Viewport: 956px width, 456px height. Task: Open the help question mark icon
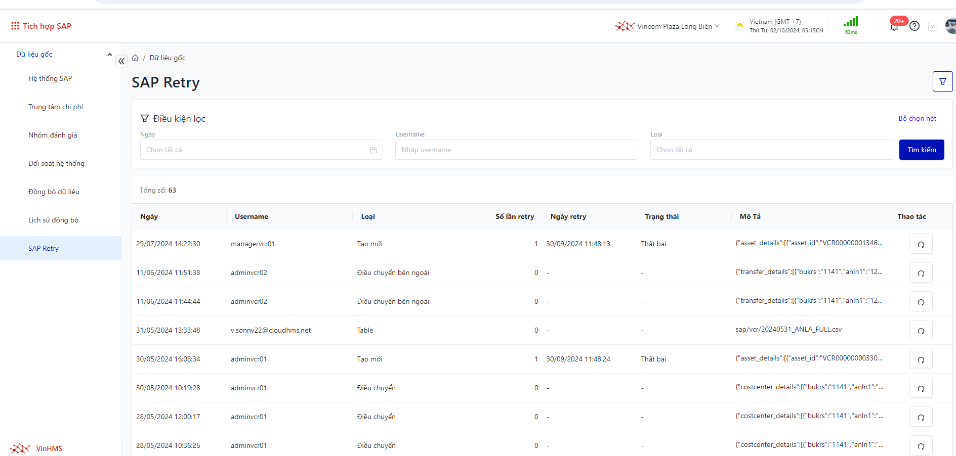tap(914, 26)
